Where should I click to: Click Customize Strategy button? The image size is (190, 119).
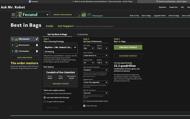pos(128,56)
